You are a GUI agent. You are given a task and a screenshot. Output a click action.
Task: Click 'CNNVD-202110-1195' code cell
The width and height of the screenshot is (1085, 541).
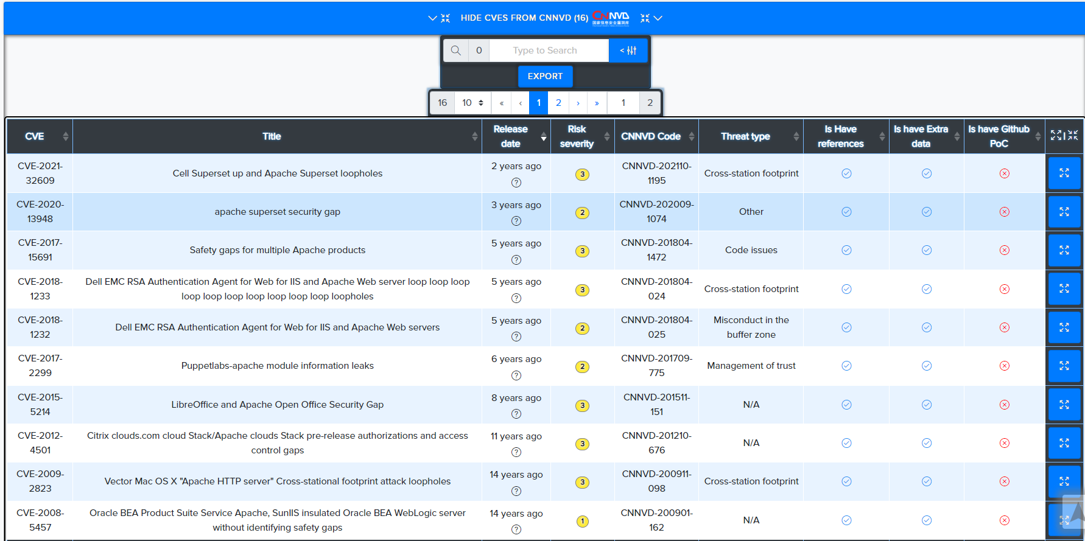[x=656, y=173]
